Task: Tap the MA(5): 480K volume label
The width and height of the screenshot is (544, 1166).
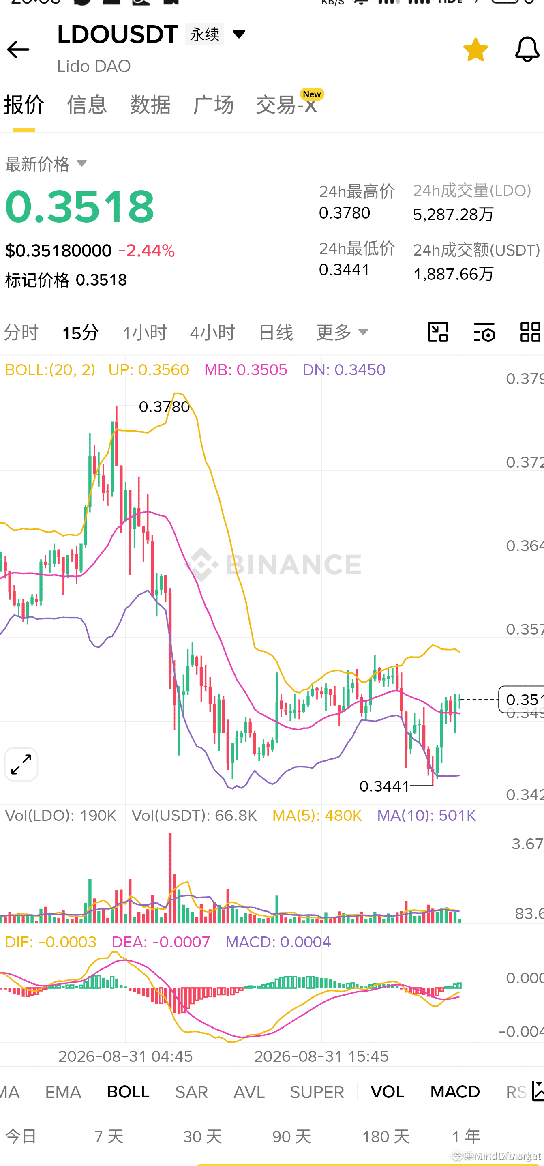Action: pyautogui.click(x=317, y=816)
